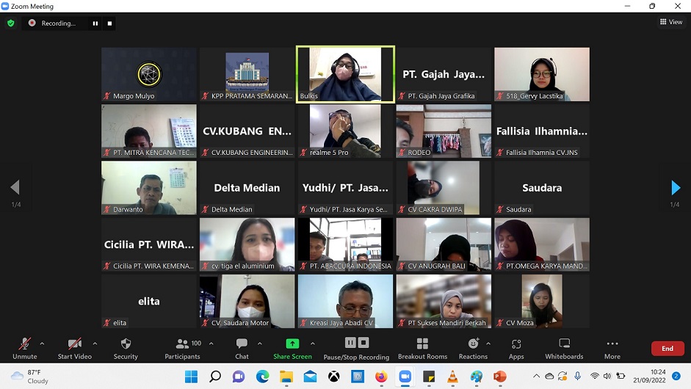The width and height of the screenshot is (691, 389).
Task: Open the Security shield options
Action: [x=126, y=348]
